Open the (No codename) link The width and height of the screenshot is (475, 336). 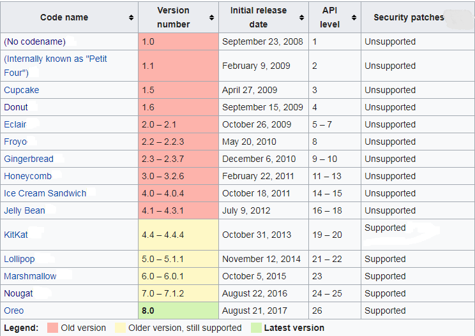tap(34, 41)
